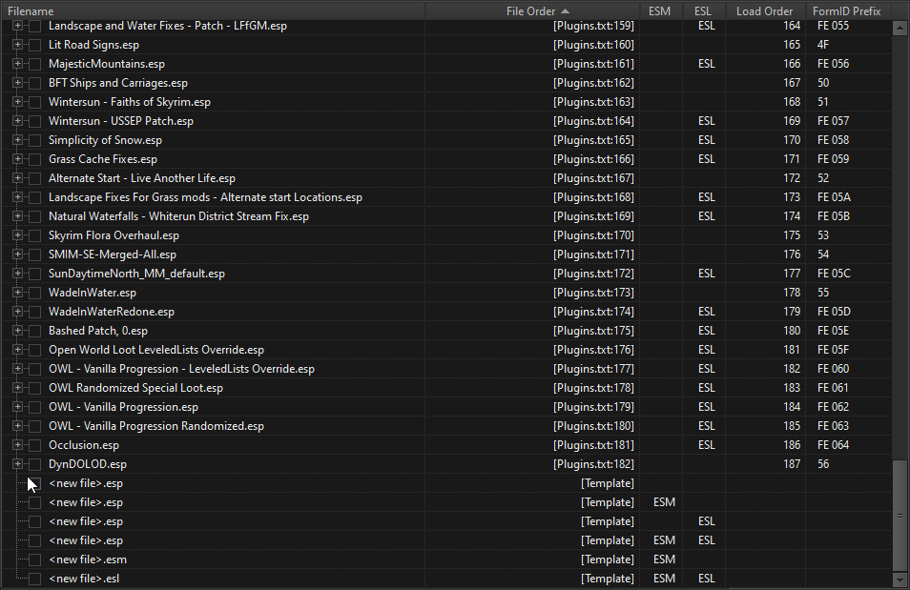Select the Bashed Patch, 0.esp filename
The width and height of the screenshot is (910, 590).
tap(98, 331)
